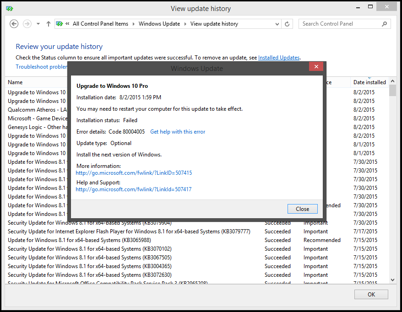402x312 pixels.
Task: Show hidden breadcrumb locations chevron
Action: tap(67, 24)
